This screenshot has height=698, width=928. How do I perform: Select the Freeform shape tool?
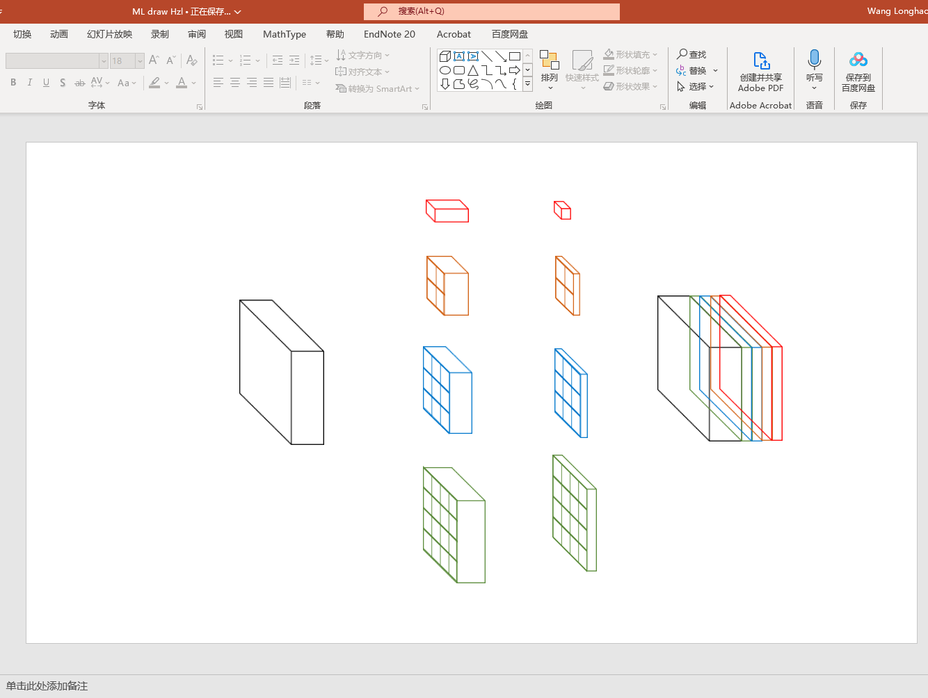[x=459, y=84]
